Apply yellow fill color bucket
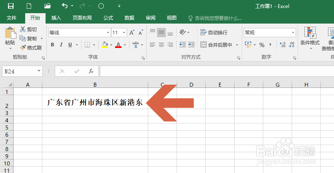Viewport: 334px width, 173px height. point(105,45)
